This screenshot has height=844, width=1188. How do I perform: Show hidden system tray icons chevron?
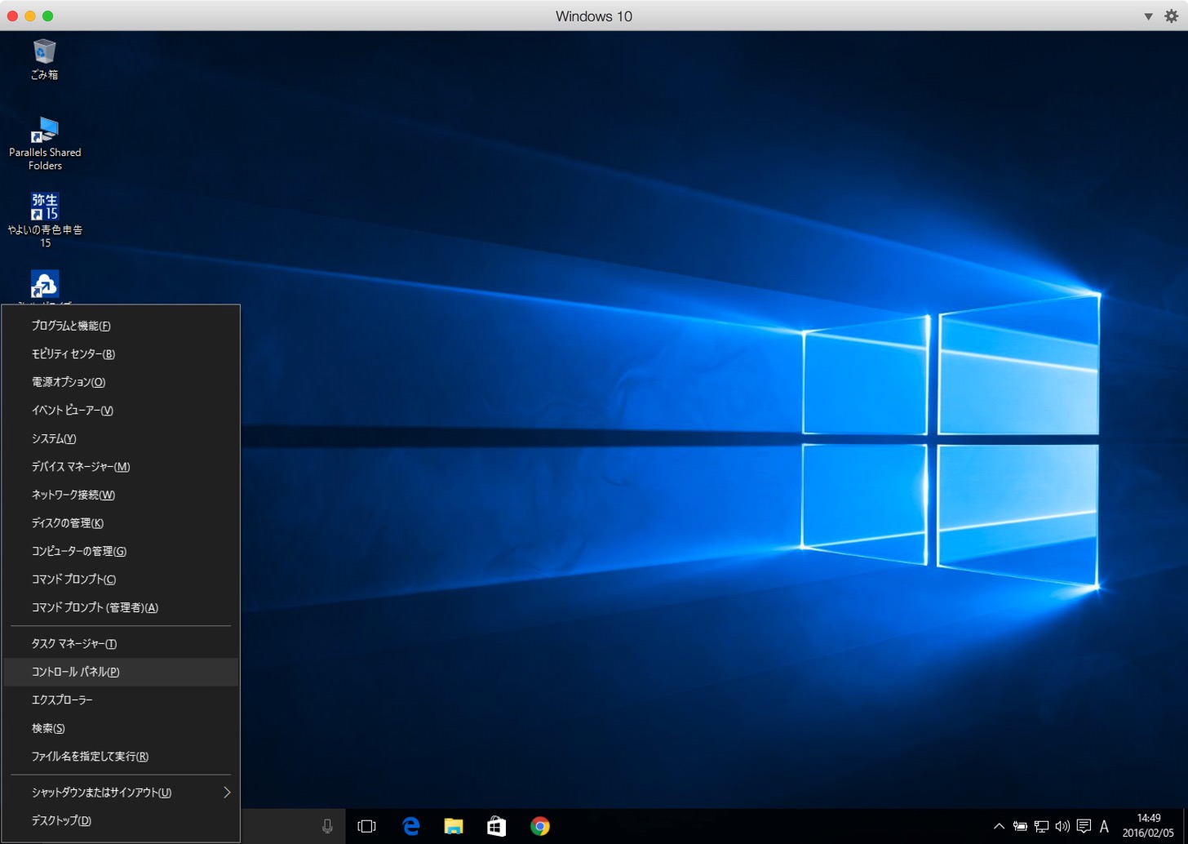[x=999, y=826]
